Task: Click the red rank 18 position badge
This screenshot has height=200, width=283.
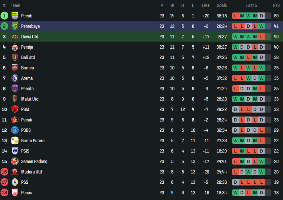Action: [4, 193]
